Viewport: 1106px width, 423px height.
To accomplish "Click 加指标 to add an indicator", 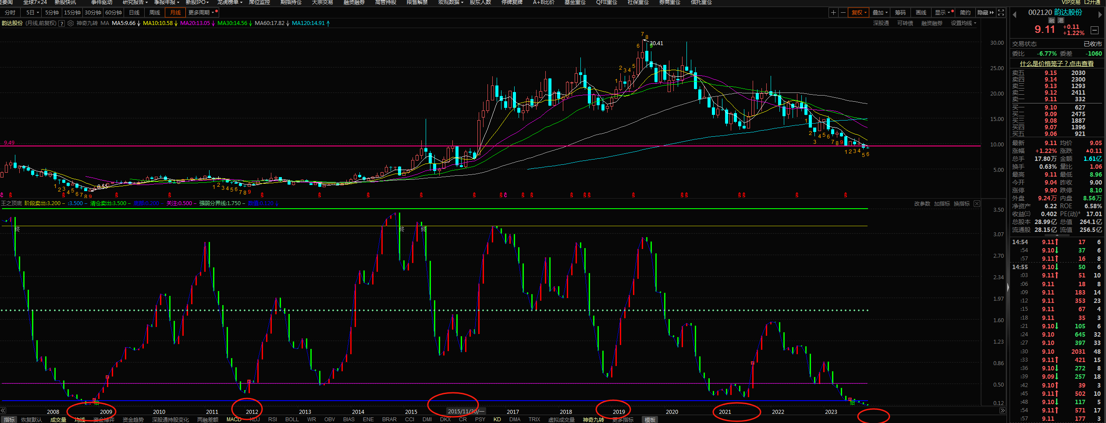I will tap(942, 204).
